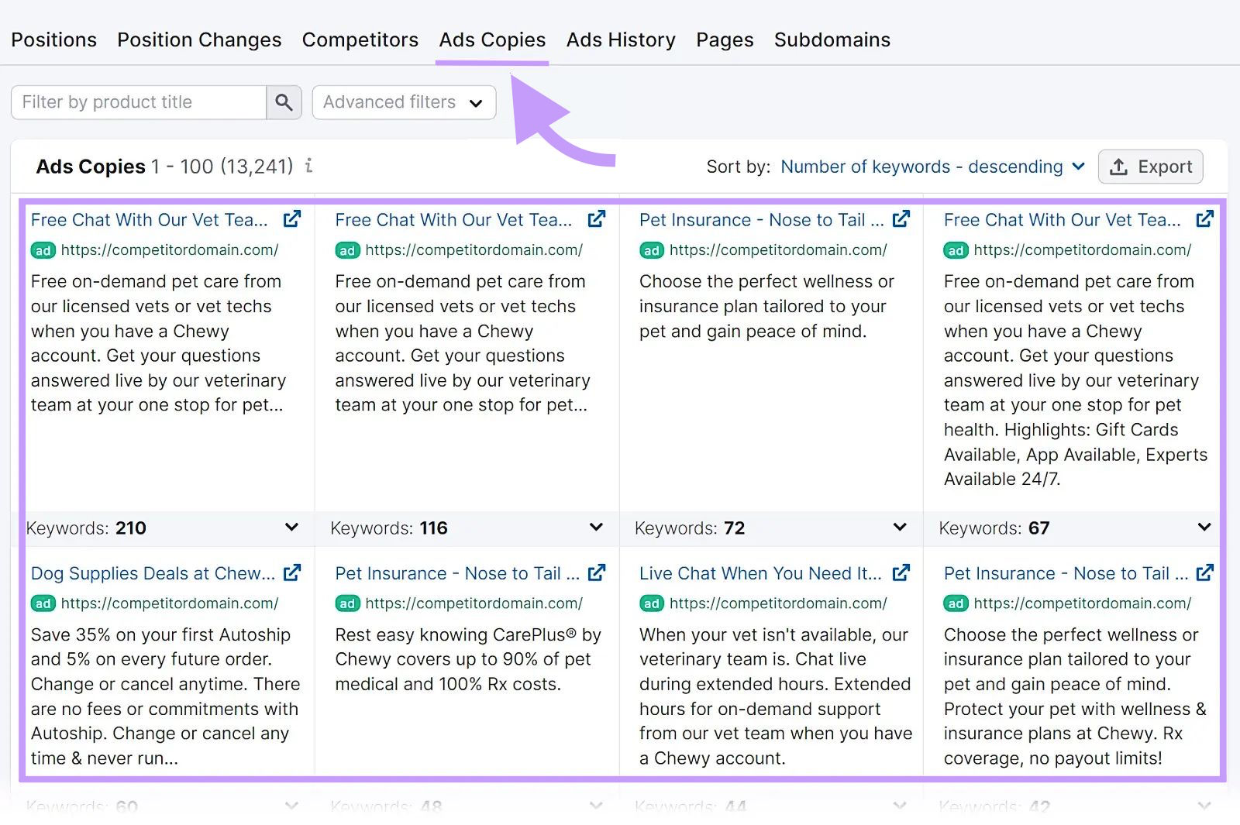The image size is (1240, 825).
Task: Click competitordomain URL in Keywords 210 card
Action: [170, 250]
